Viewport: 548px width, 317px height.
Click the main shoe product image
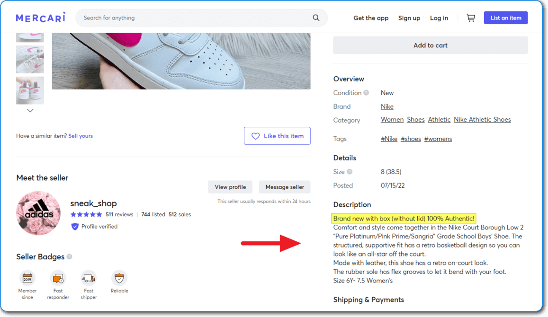pos(181,61)
